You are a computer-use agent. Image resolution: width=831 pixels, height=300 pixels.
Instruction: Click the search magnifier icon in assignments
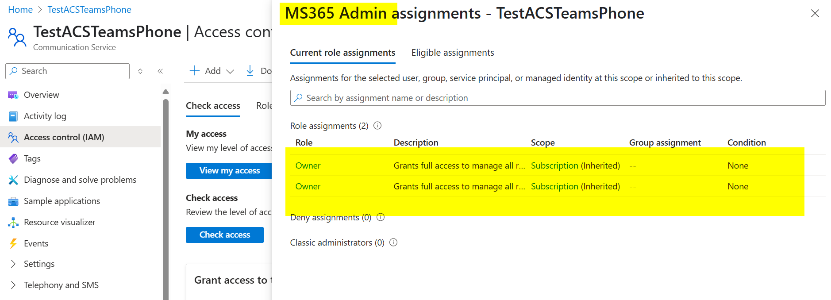pos(299,98)
